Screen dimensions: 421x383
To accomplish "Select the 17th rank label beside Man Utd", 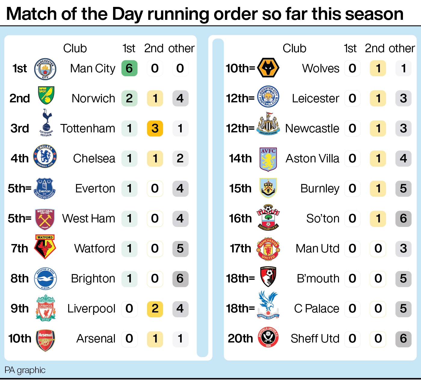I will (x=240, y=249).
